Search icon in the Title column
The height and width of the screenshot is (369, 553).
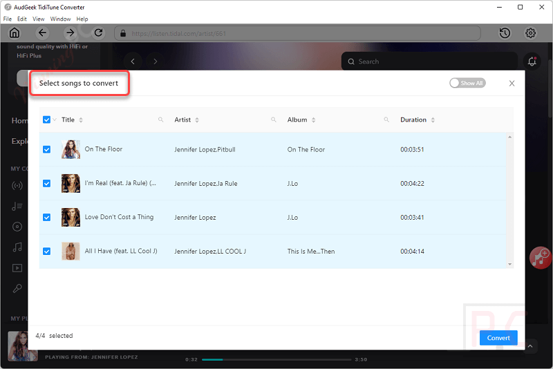pos(160,120)
